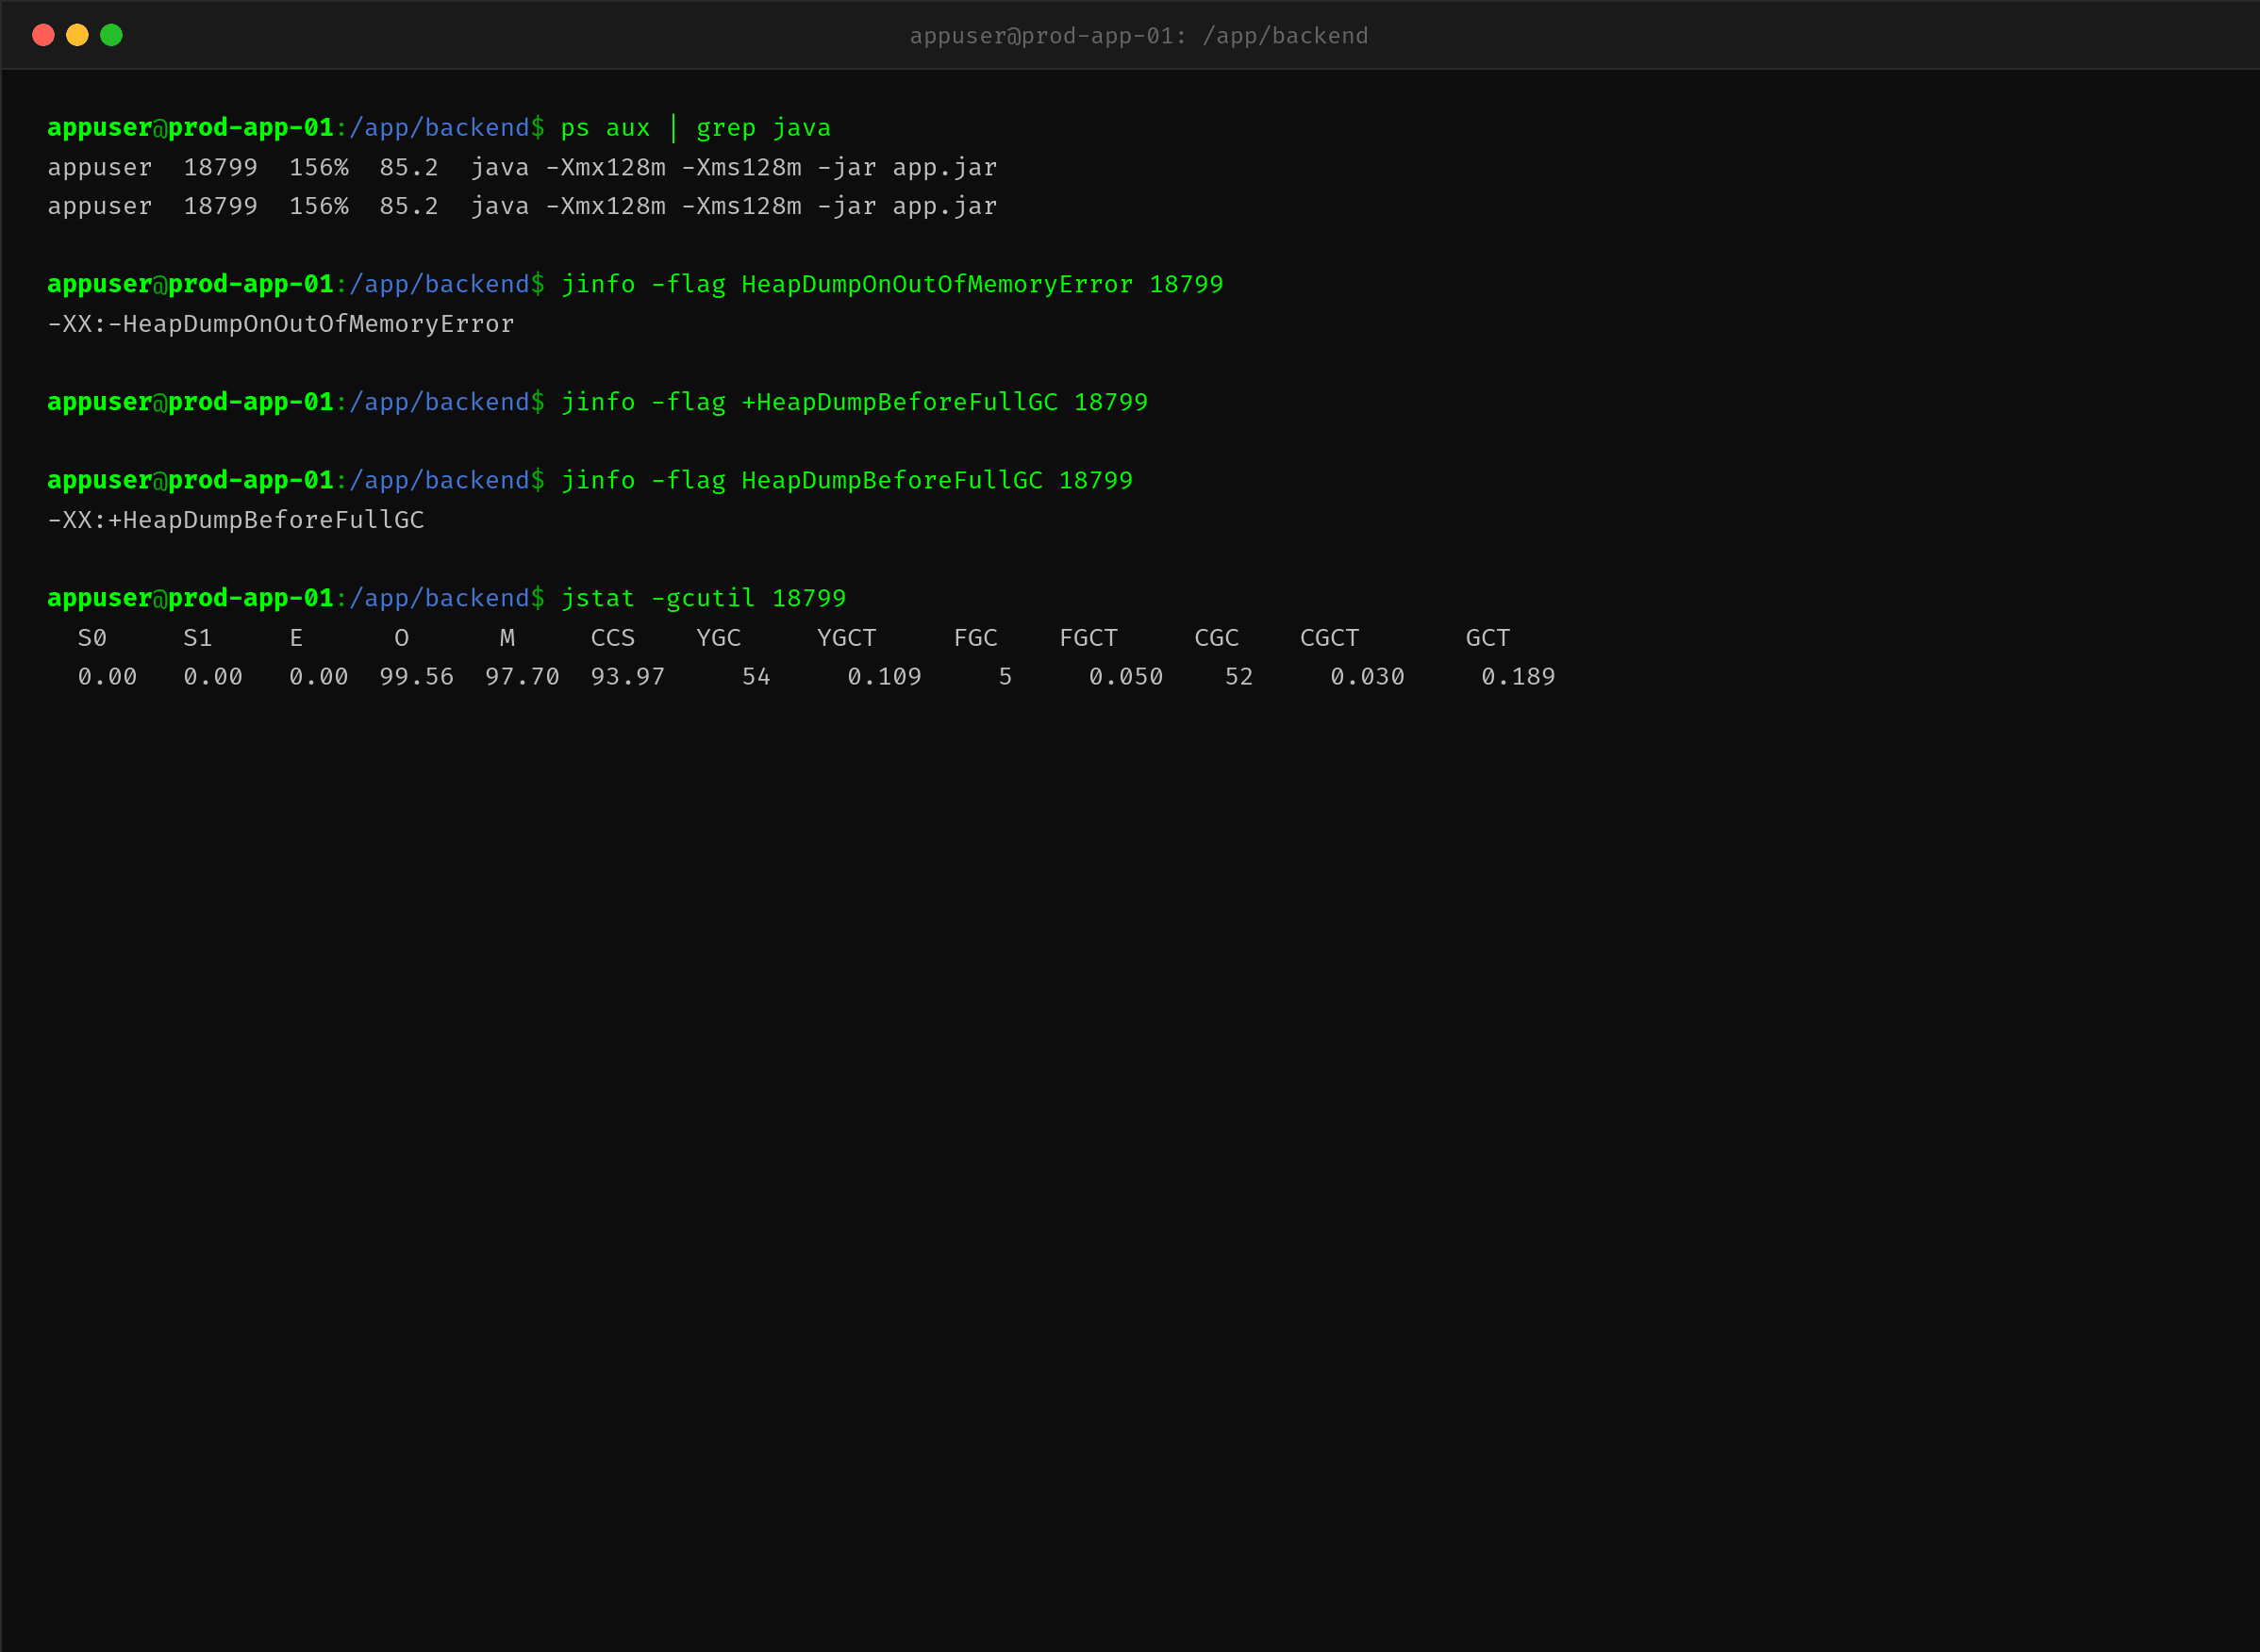Screen dimensions: 2260x1652
Task: Click the first-row PID '18799' in ps output
Action: pos(220,167)
